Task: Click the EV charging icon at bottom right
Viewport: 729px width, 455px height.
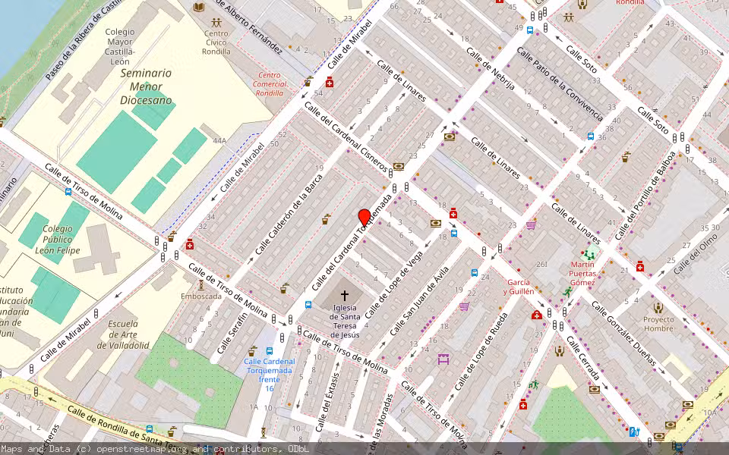Action: pyautogui.click(x=633, y=432)
